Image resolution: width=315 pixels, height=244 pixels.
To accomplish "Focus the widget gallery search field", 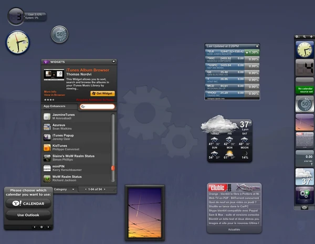I will [x=97, y=107].
